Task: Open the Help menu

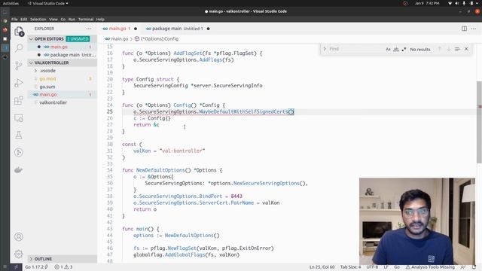Action: [x=100, y=19]
